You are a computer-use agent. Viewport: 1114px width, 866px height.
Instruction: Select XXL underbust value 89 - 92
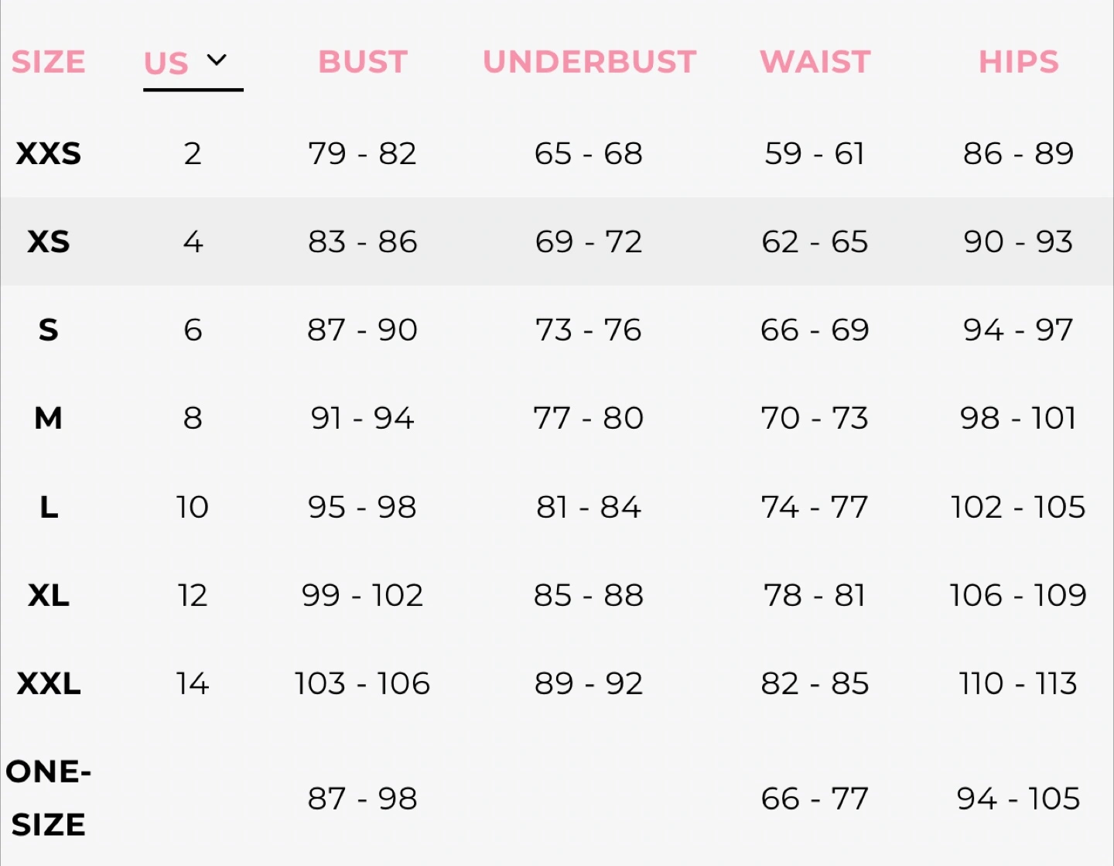(x=589, y=684)
